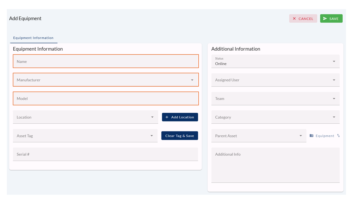The image size is (357, 200).
Task: Open the Parent Asset dropdown
Action: (301, 136)
